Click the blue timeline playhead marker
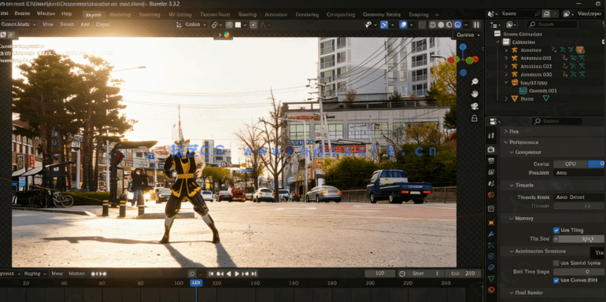 pyautogui.click(x=196, y=283)
